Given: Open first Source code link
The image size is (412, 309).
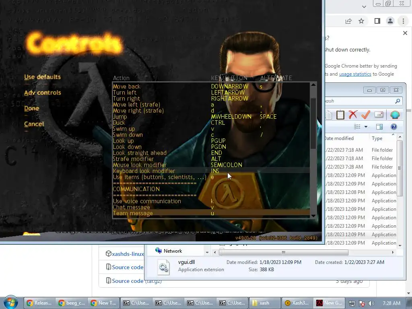Looking at the screenshot, I should point(128,267).
